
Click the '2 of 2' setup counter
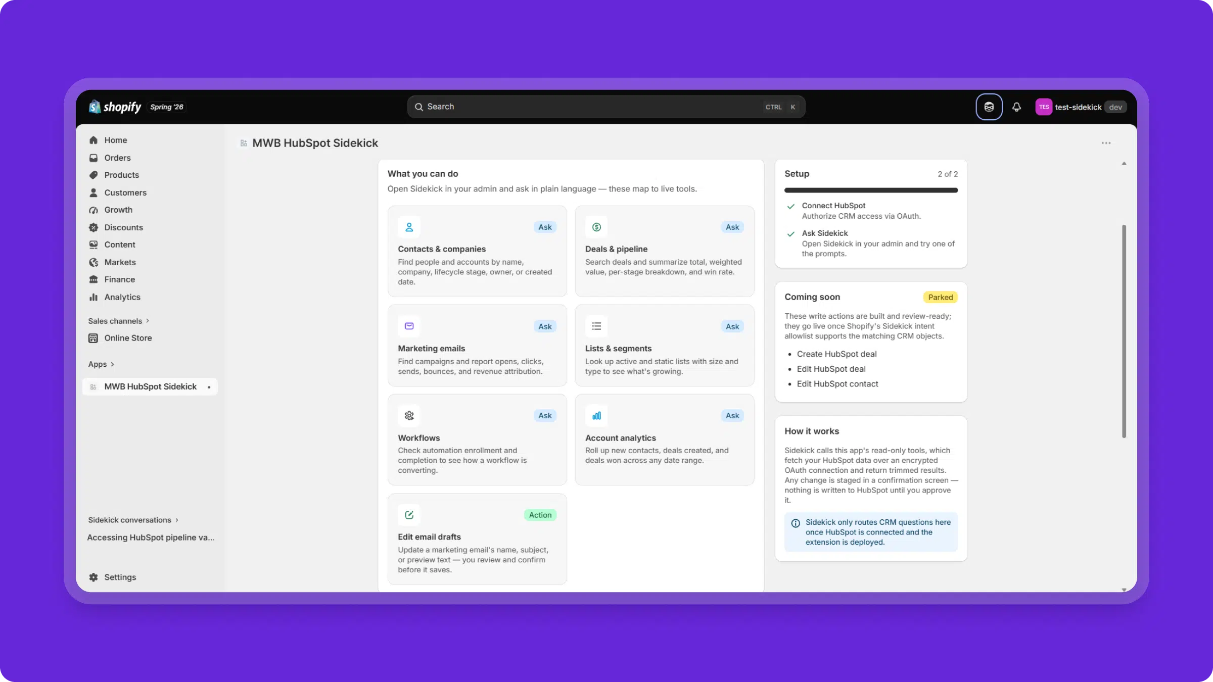point(948,174)
